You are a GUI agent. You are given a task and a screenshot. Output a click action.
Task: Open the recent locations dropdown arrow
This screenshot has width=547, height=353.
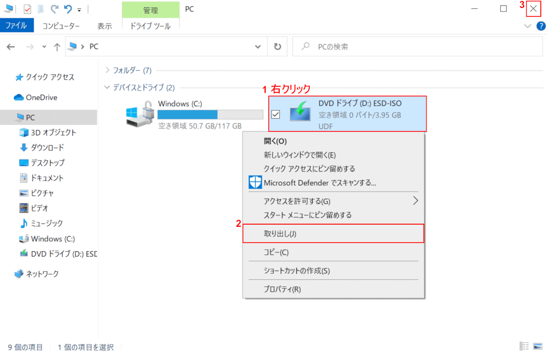tap(43, 47)
